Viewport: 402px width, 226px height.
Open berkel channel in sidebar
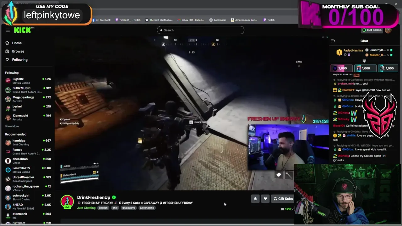click(x=28, y=108)
